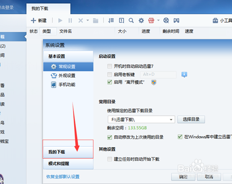
Task: Sort by the 速度 column header
Action: pyautogui.click(x=189, y=31)
